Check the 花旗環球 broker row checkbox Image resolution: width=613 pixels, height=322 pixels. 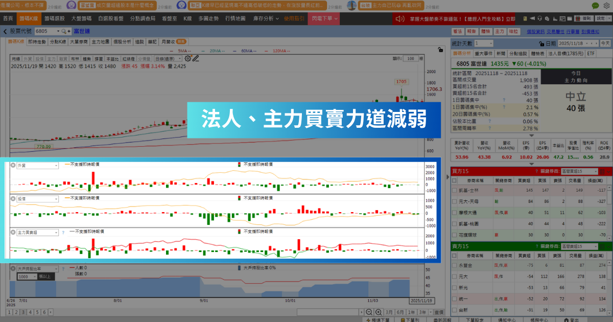coord(454,235)
